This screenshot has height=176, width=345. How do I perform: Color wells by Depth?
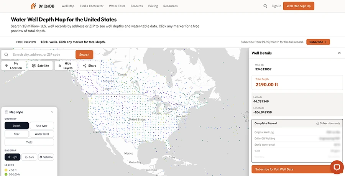17,126
